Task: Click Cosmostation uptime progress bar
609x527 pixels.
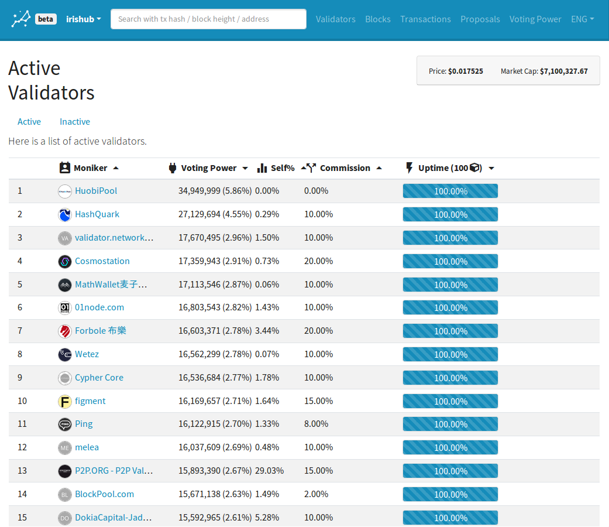Action: click(450, 262)
